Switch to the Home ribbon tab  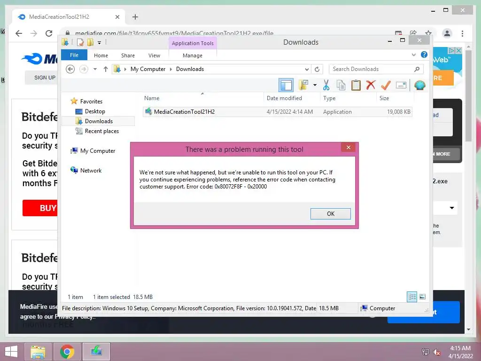click(101, 55)
